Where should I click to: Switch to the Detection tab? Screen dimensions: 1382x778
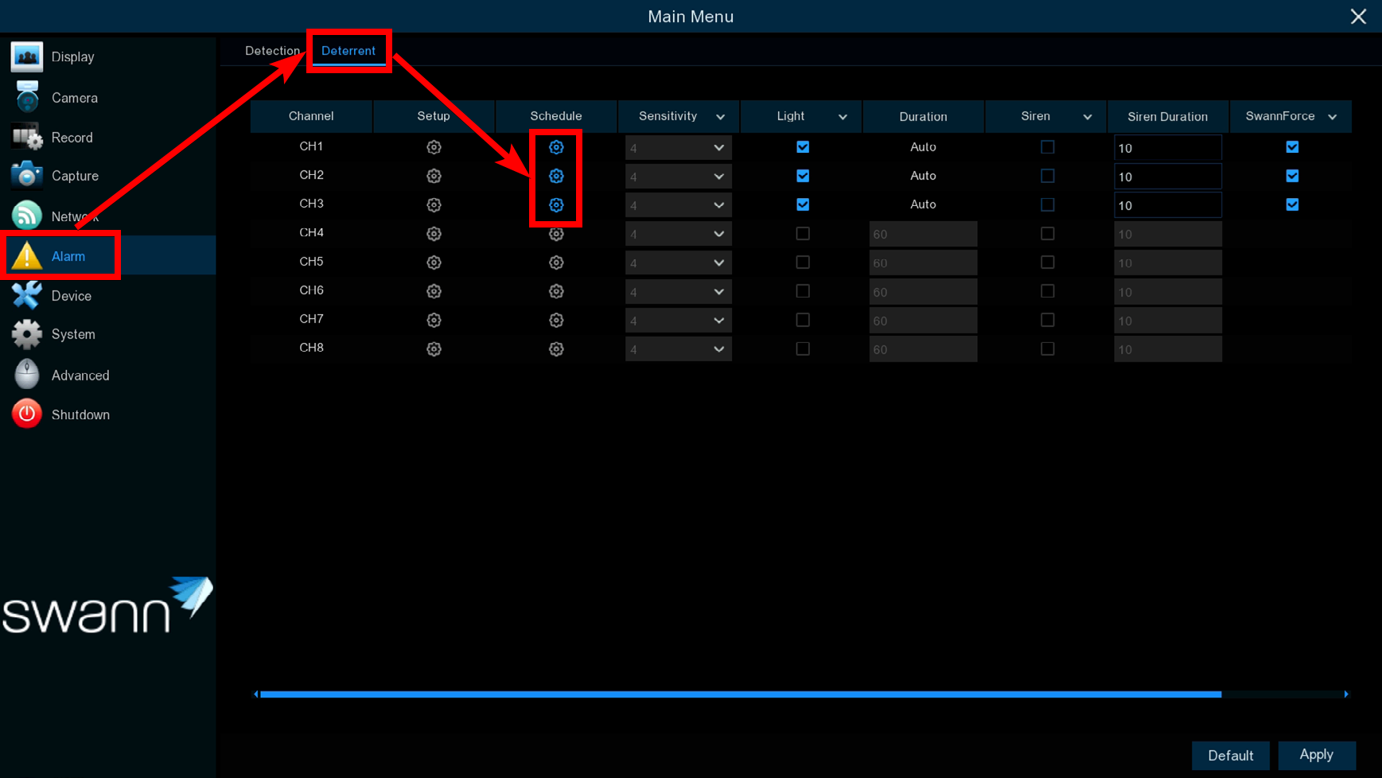(x=272, y=51)
